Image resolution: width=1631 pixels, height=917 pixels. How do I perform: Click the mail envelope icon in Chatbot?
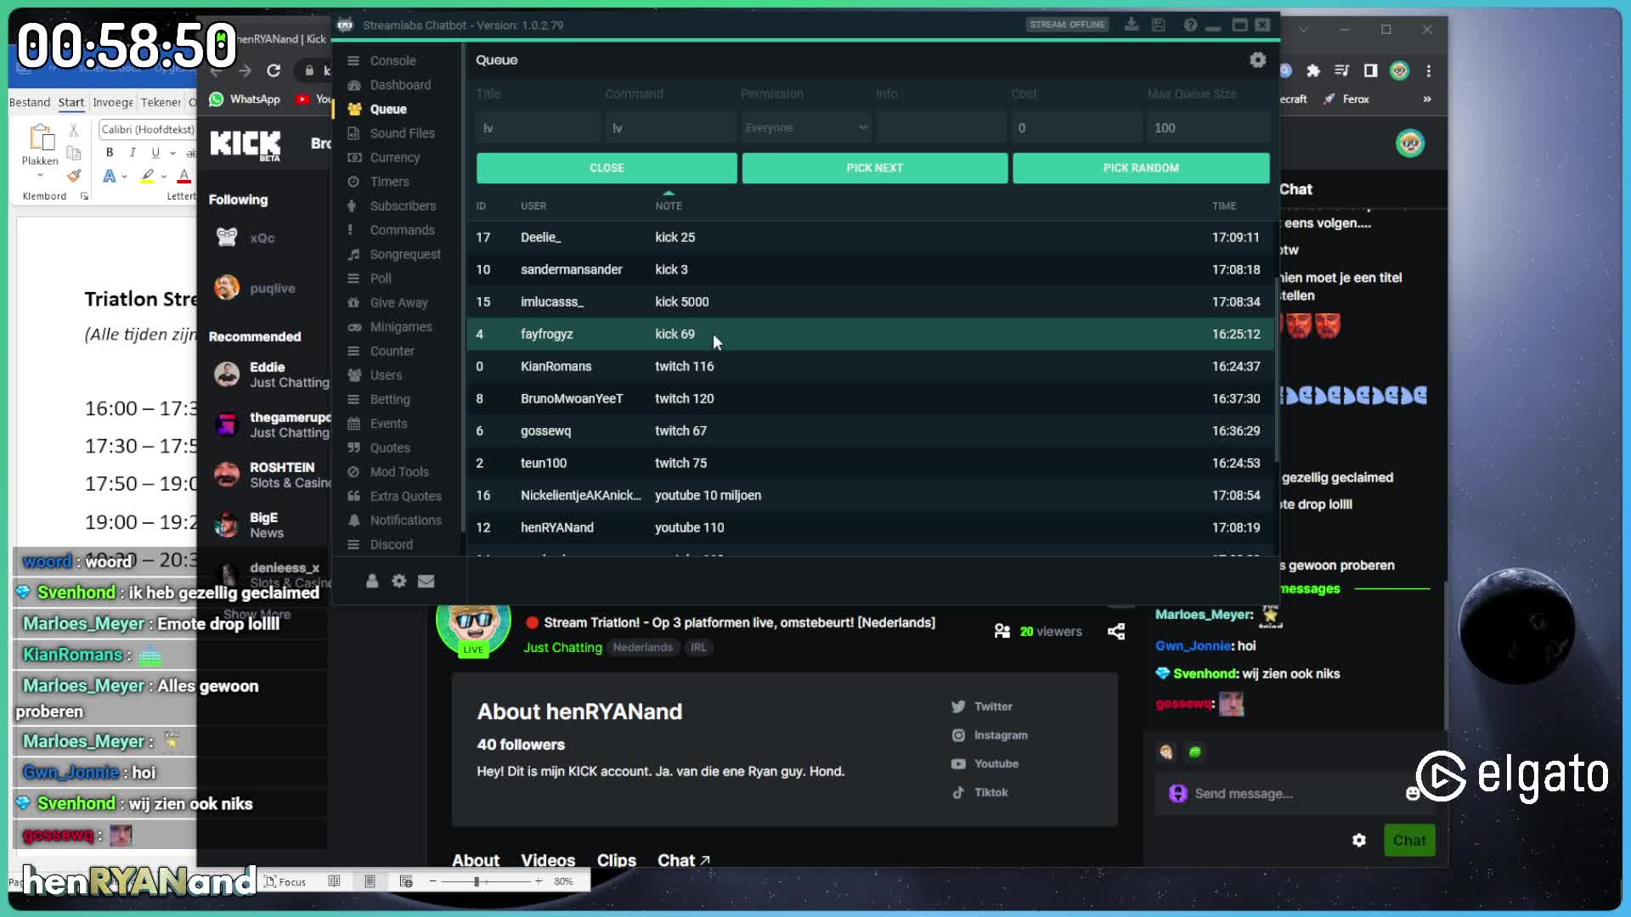[x=426, y=581]
